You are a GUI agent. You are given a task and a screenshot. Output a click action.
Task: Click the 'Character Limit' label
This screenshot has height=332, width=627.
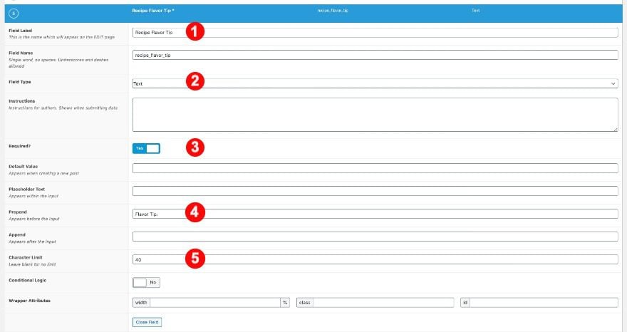click(x=26, y=257)
